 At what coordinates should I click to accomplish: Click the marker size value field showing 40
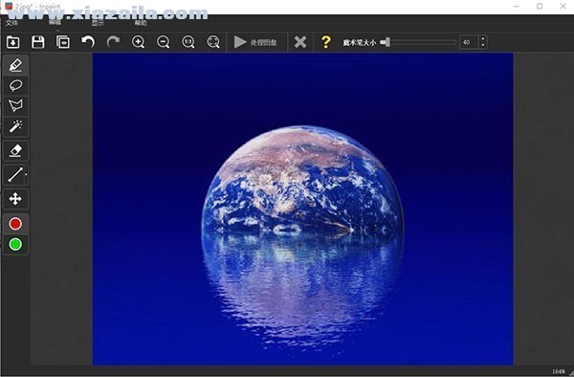[x=469, y=42]
